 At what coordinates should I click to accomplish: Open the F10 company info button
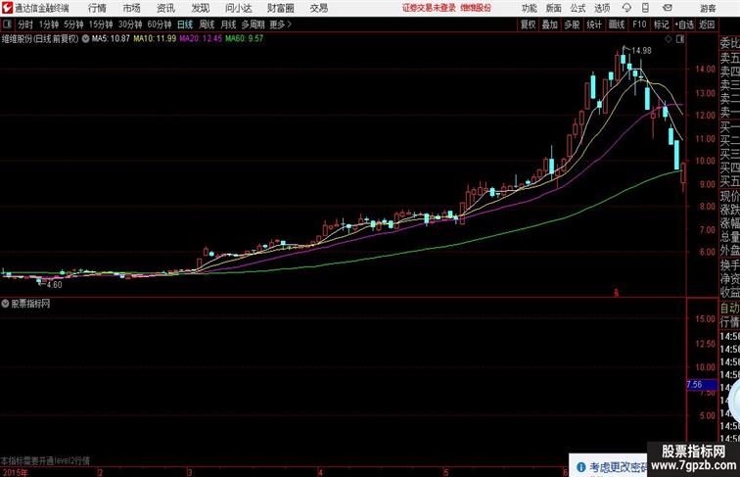(x=639, y=24)
